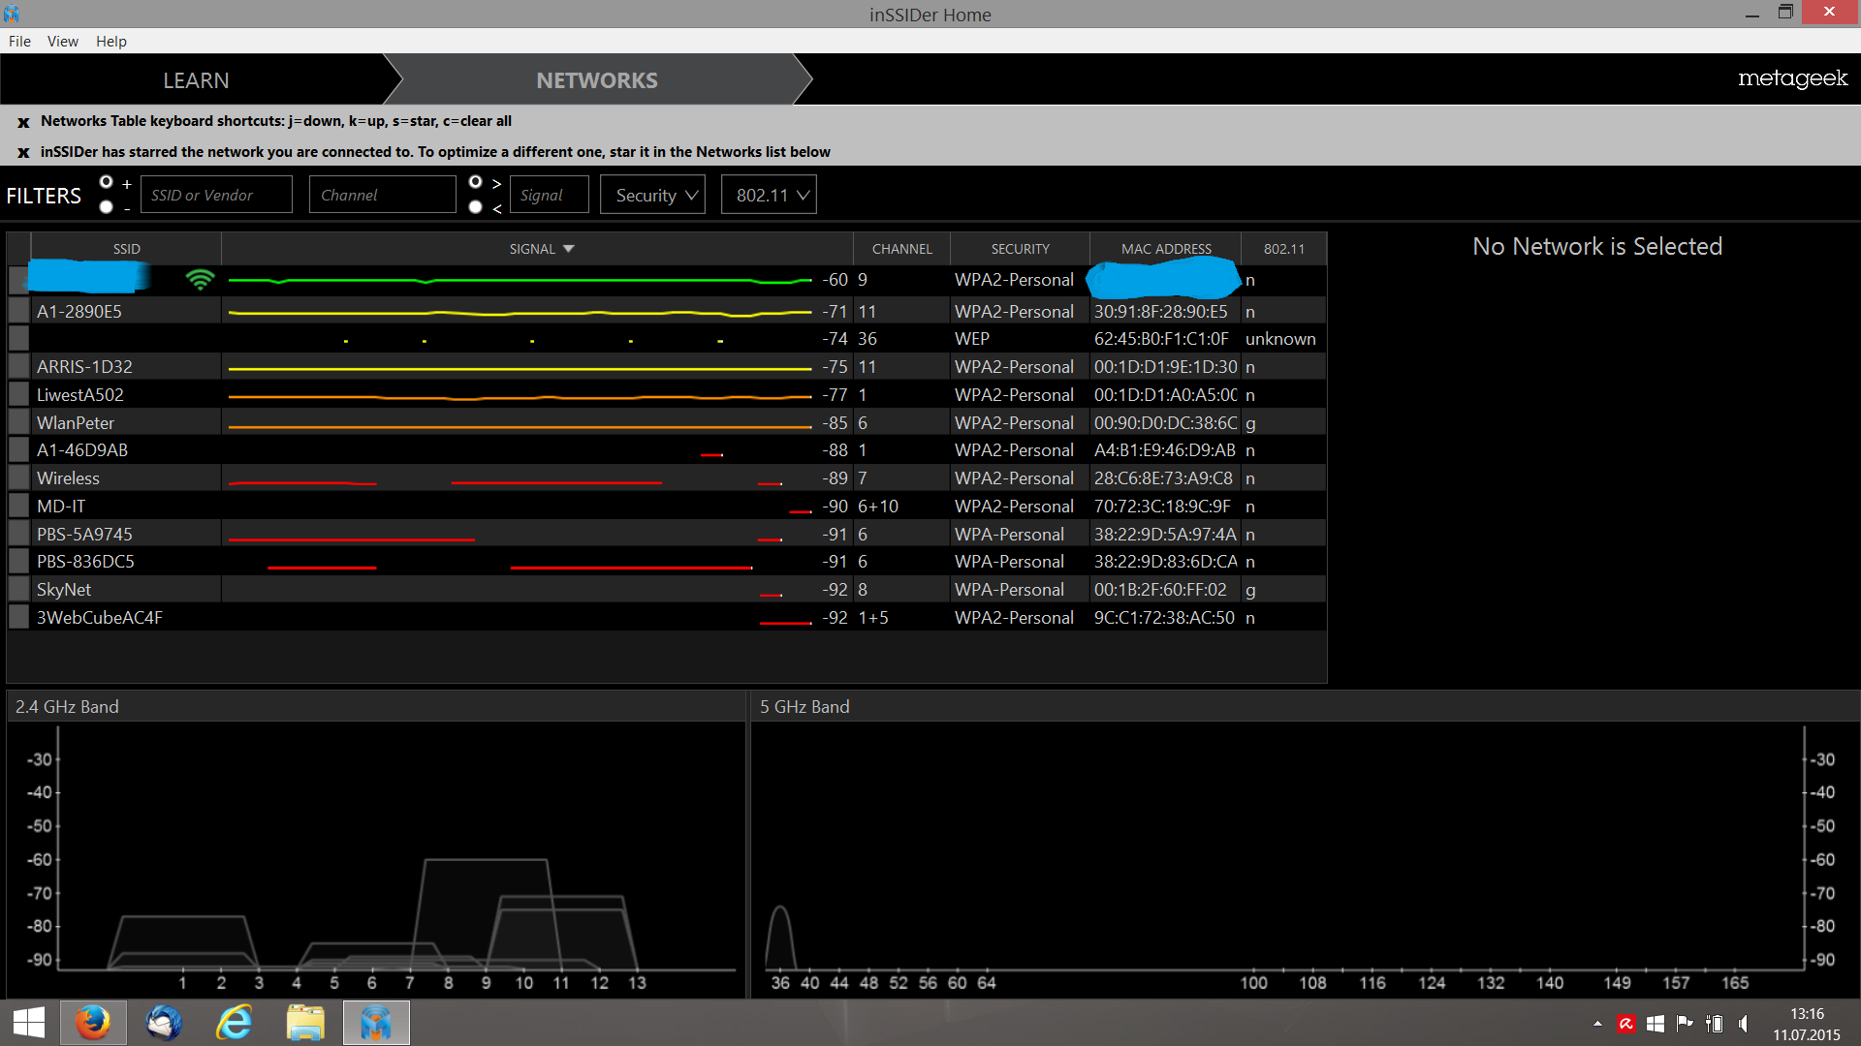Star the PBS-5A9745 network
1861x1046 pixels.
point(18,534)
